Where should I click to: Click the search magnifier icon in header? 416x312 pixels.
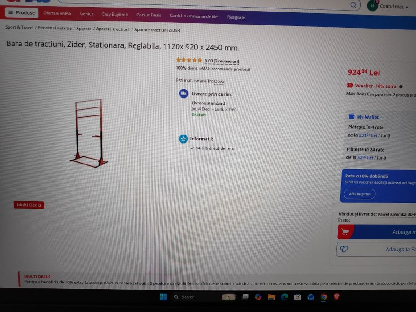[x=353, y=5]
